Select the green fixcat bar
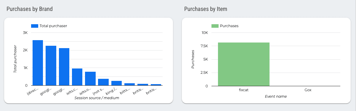Viewport: 356px width, 111px height. [x=244, y=64]
